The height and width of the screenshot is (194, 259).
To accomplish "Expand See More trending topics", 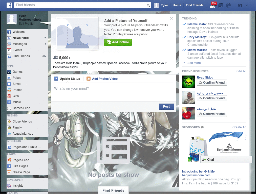I will click(x=194, y=63).
